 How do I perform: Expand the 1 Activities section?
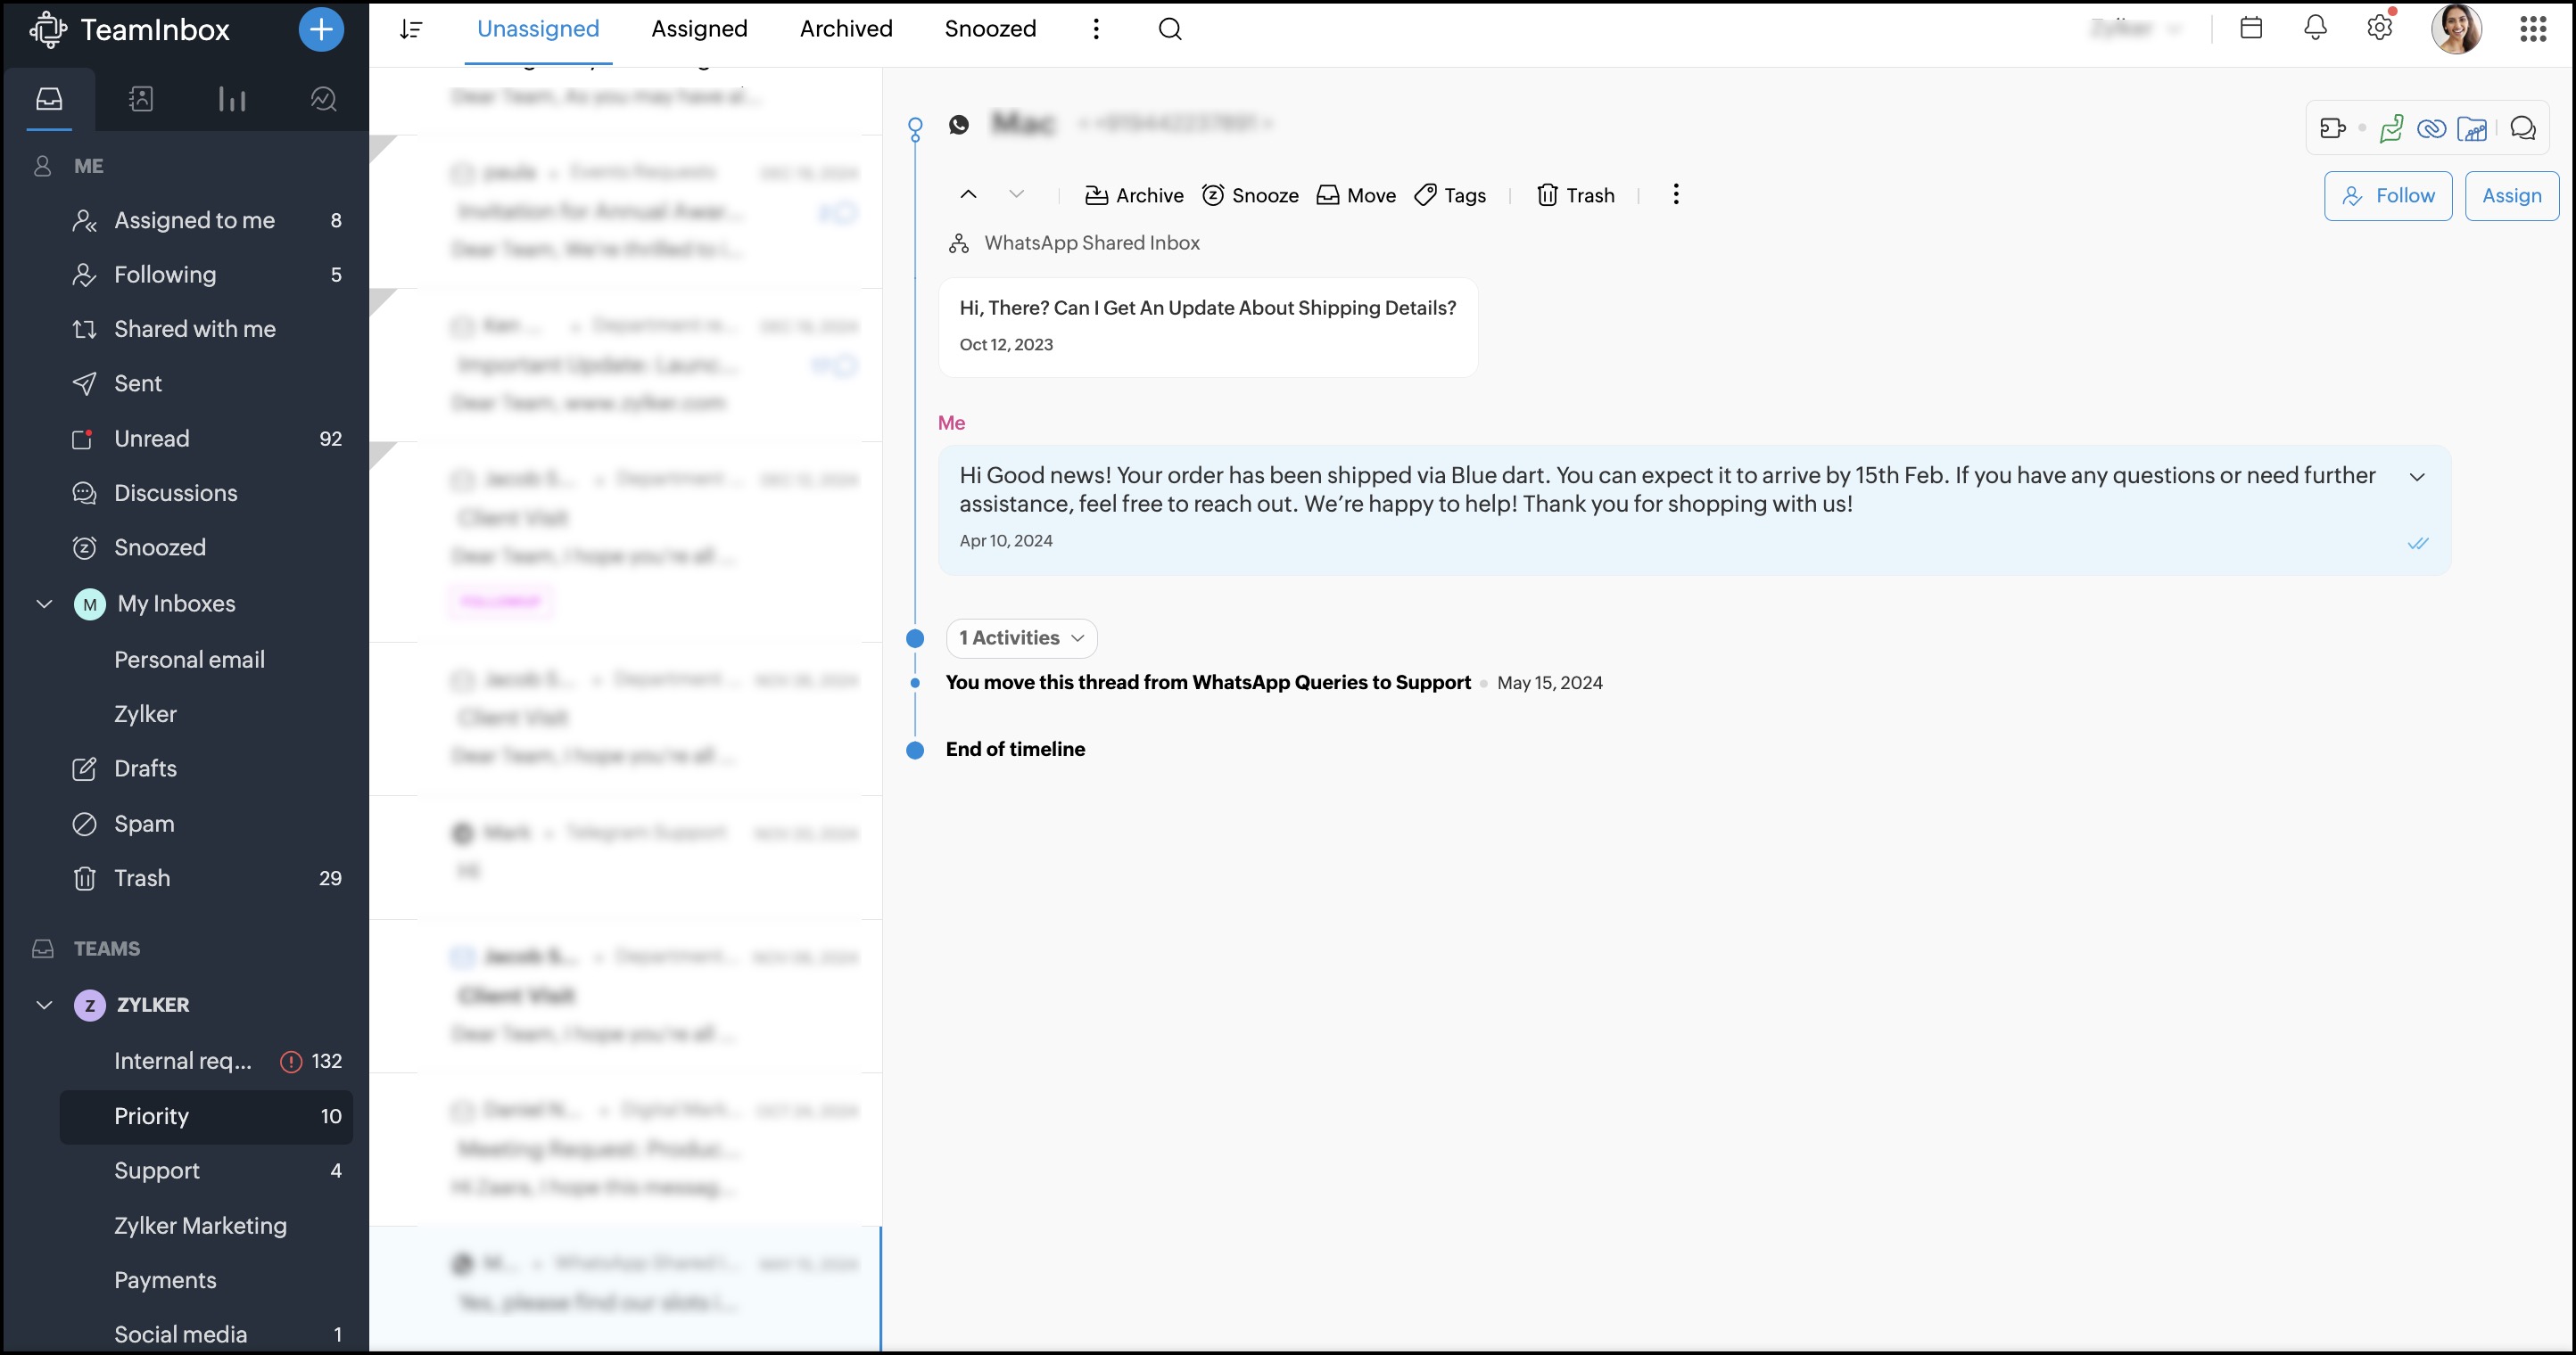click(x=1020, y=637)
